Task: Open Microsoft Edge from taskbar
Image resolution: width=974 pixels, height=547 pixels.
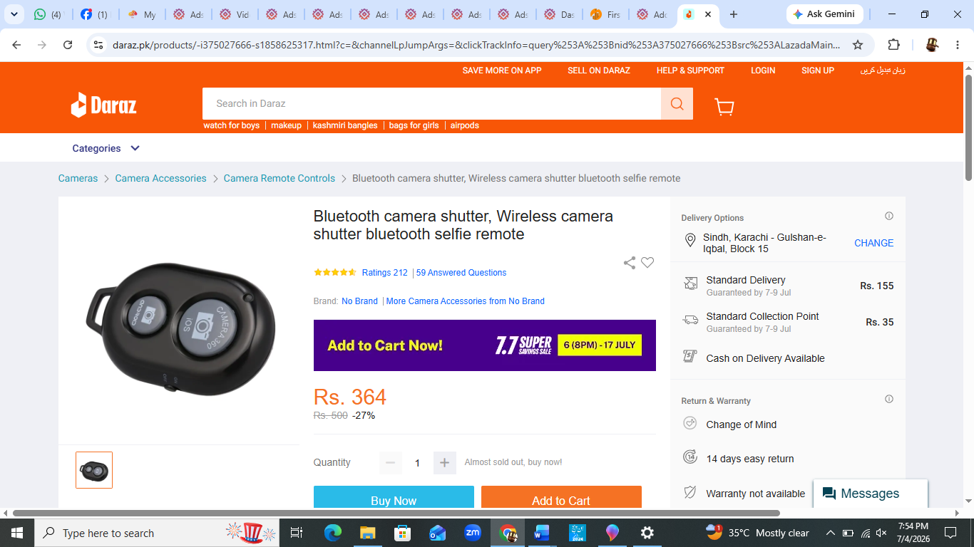Action: (x=332, y=533)
